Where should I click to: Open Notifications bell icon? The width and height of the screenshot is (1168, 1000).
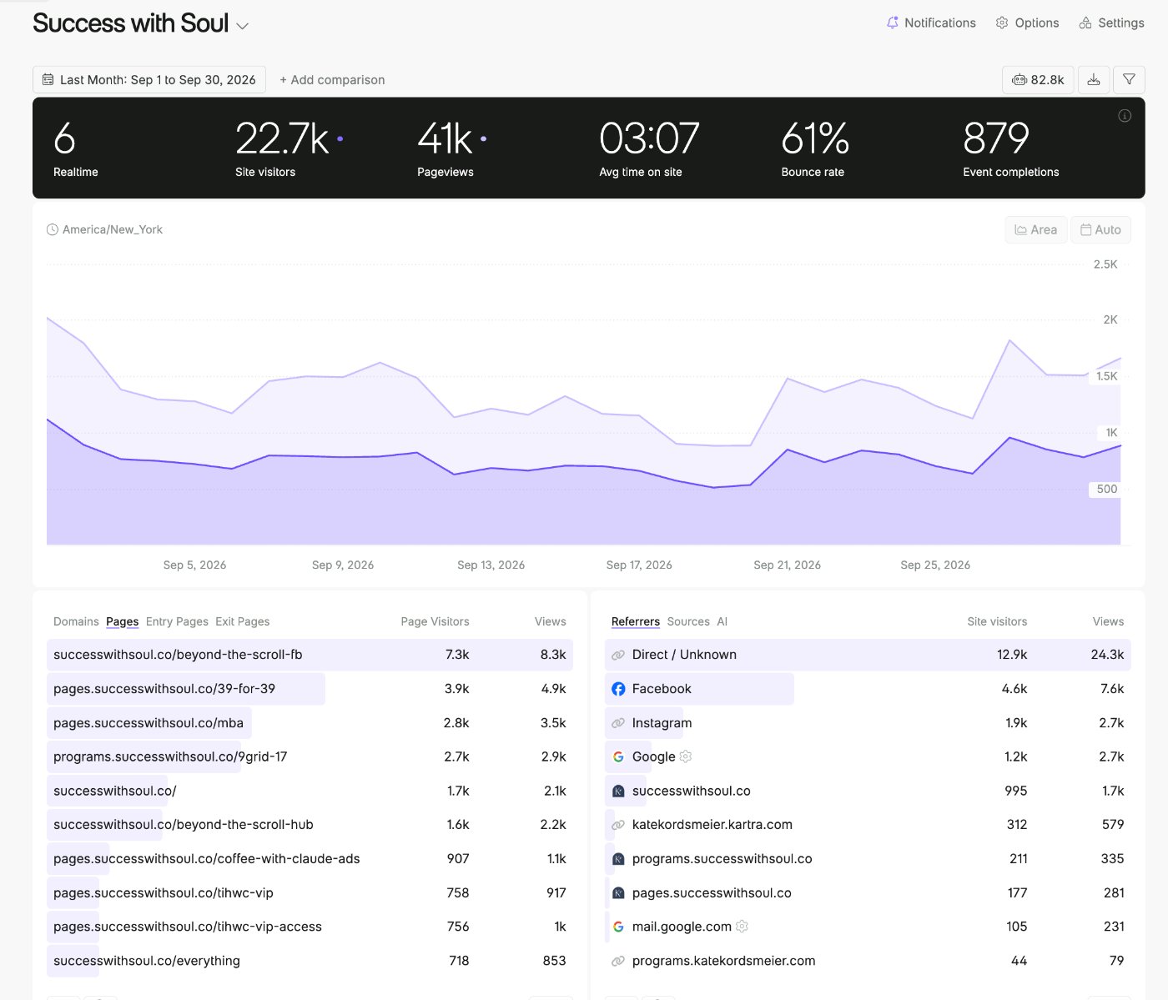click(893, 23)
